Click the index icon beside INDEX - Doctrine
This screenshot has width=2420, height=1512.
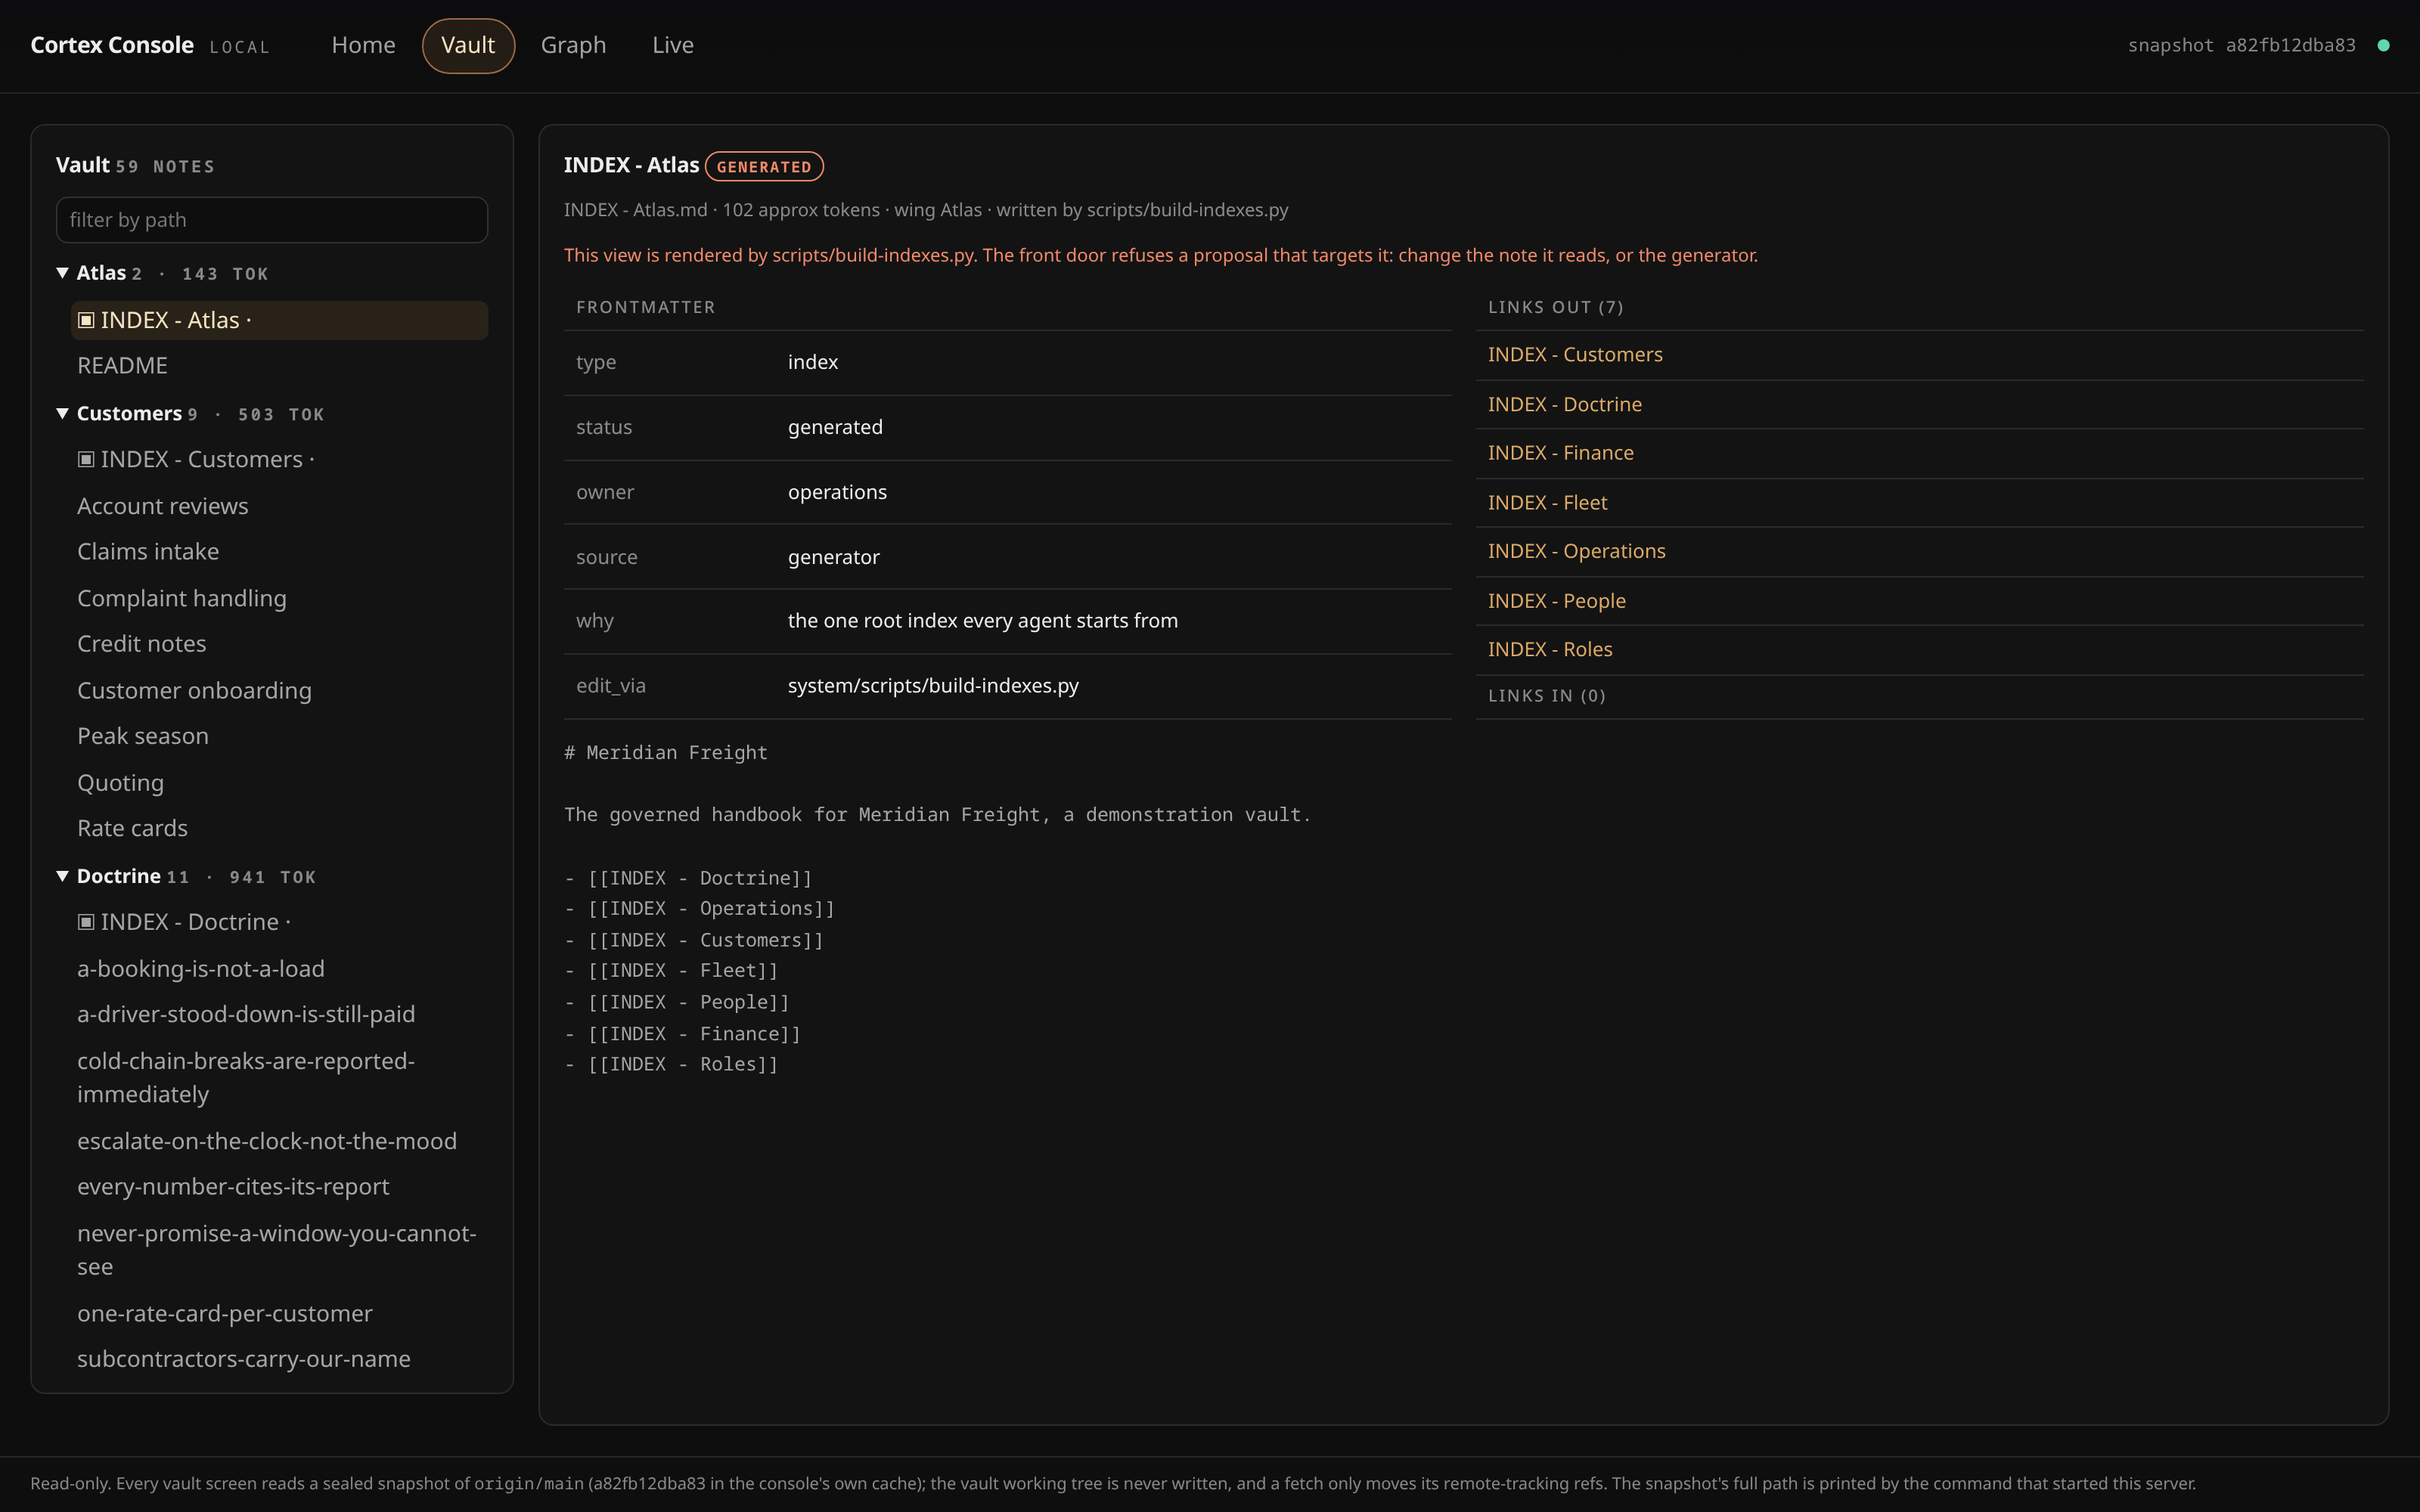click(x=86, y=922)
